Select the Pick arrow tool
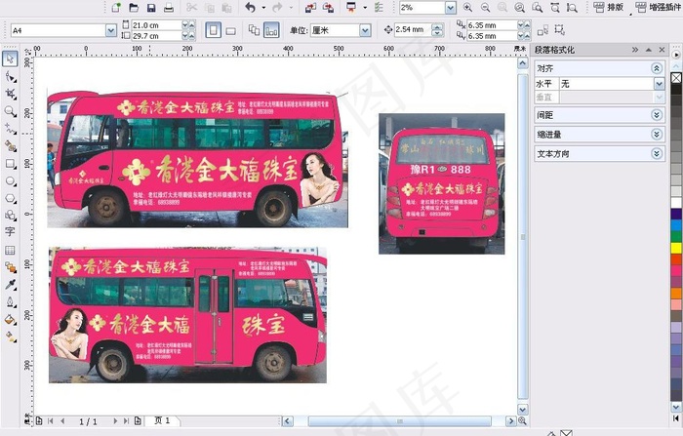 [x=10, y=59]
